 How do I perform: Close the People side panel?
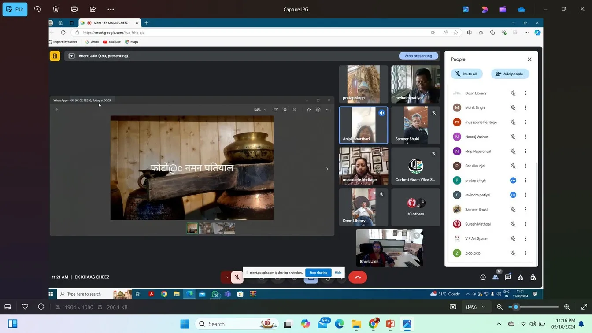(x=529, y=59)
